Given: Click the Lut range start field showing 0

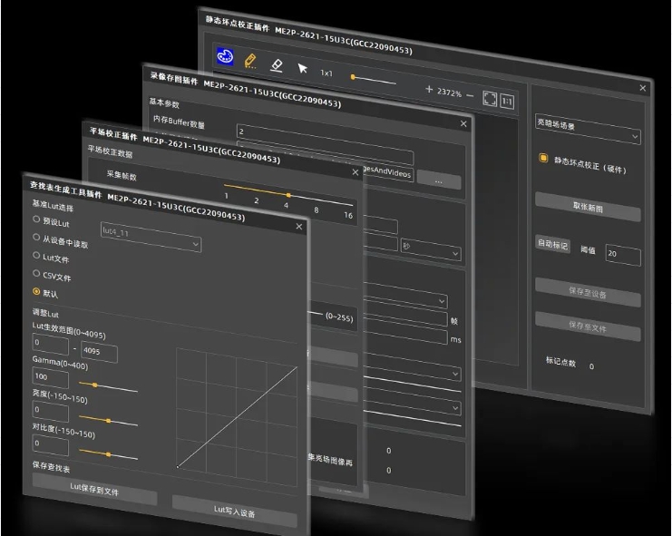Looking at the screenshot, I should click(51, 344).
